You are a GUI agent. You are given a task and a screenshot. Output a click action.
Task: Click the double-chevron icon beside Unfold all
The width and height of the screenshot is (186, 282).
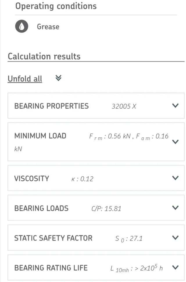[x=58, y=78]
